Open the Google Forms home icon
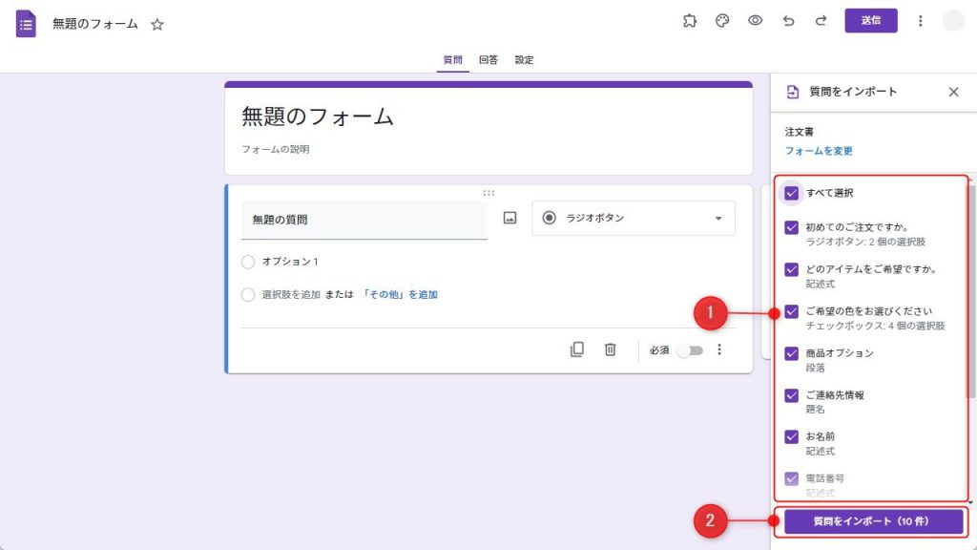The height and width of the screenshot is (550, 977). pos(26,24)
